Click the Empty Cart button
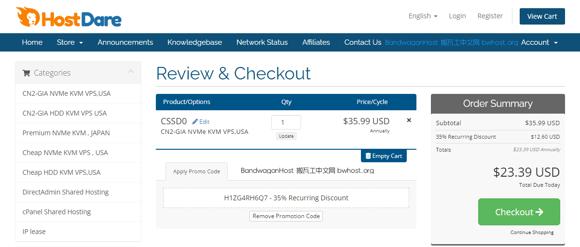 [x=384, y=156]
